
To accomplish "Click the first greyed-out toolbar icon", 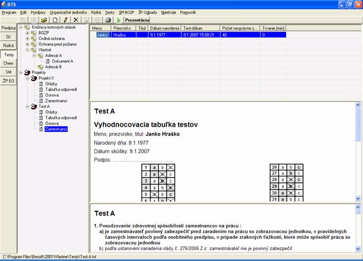I will 23,20.
